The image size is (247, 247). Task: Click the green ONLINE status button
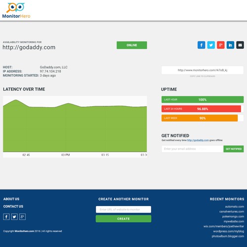pos(132,45)
